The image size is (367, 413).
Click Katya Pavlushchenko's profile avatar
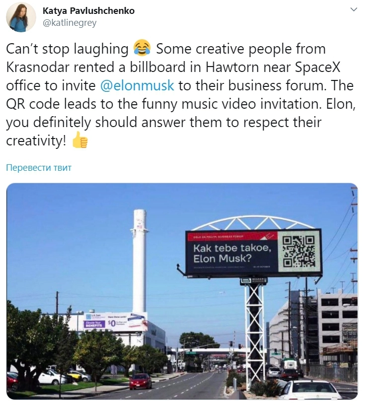point(21,17)
